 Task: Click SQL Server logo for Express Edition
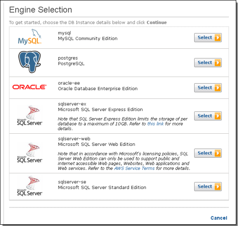[30, 116]
